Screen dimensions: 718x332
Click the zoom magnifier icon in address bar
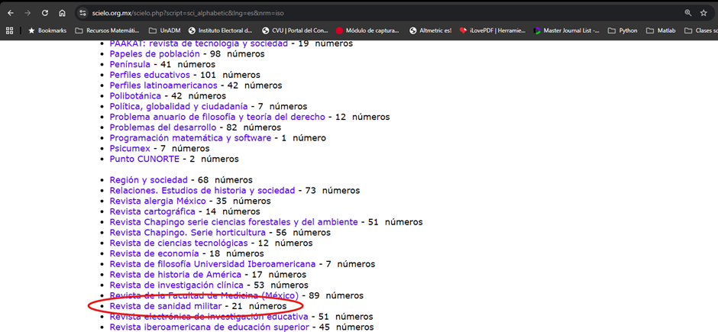coord(687,13)
